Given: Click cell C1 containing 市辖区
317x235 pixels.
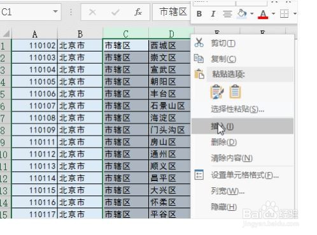Looking at the screenshot, I should (125, 45).
